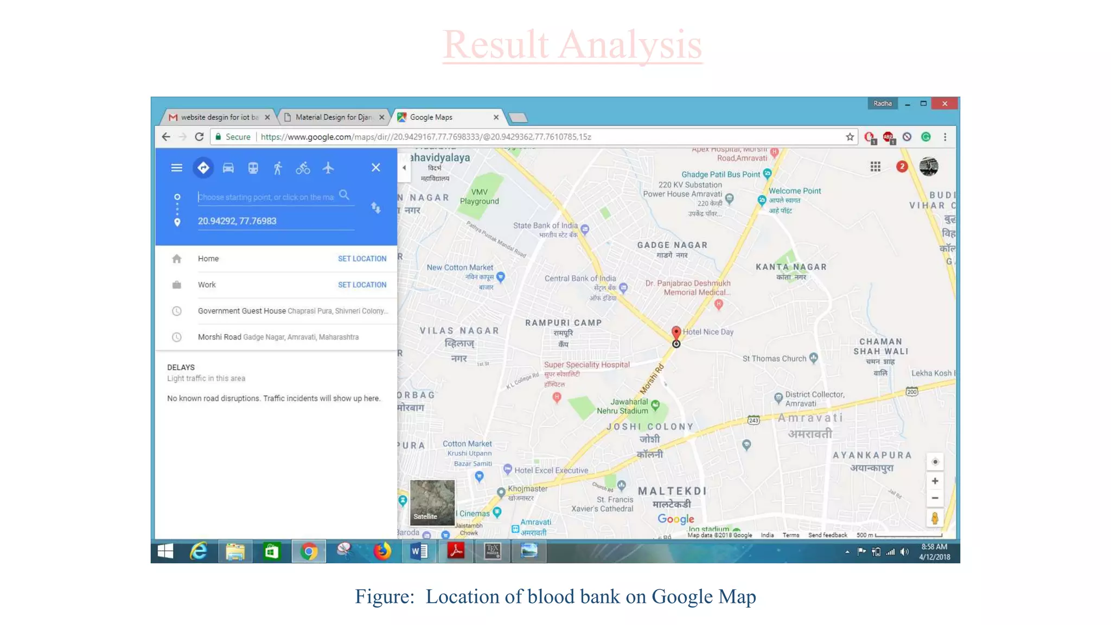The width and height of the screenshot is (1111, 625).
Task: Go forward in browser
Action: [x=183, y=137]
